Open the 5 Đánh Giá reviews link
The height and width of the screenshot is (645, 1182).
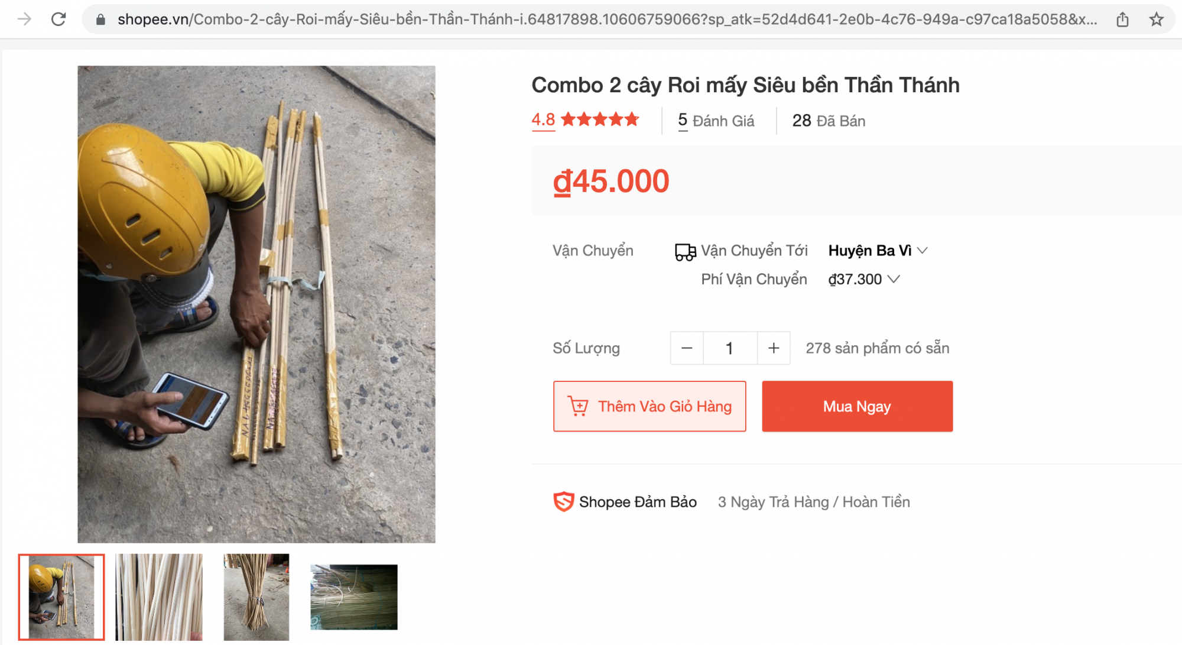point(716,121)
